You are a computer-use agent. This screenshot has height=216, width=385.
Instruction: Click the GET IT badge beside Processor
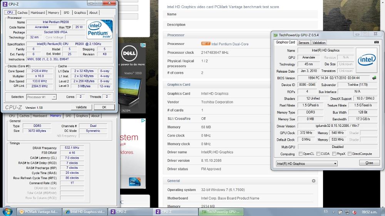click(206, 44)
